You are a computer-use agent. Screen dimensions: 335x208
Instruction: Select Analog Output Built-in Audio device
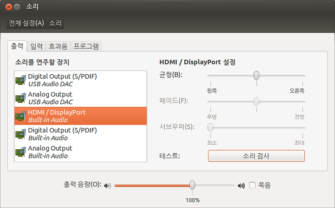(x=80, y=152)
